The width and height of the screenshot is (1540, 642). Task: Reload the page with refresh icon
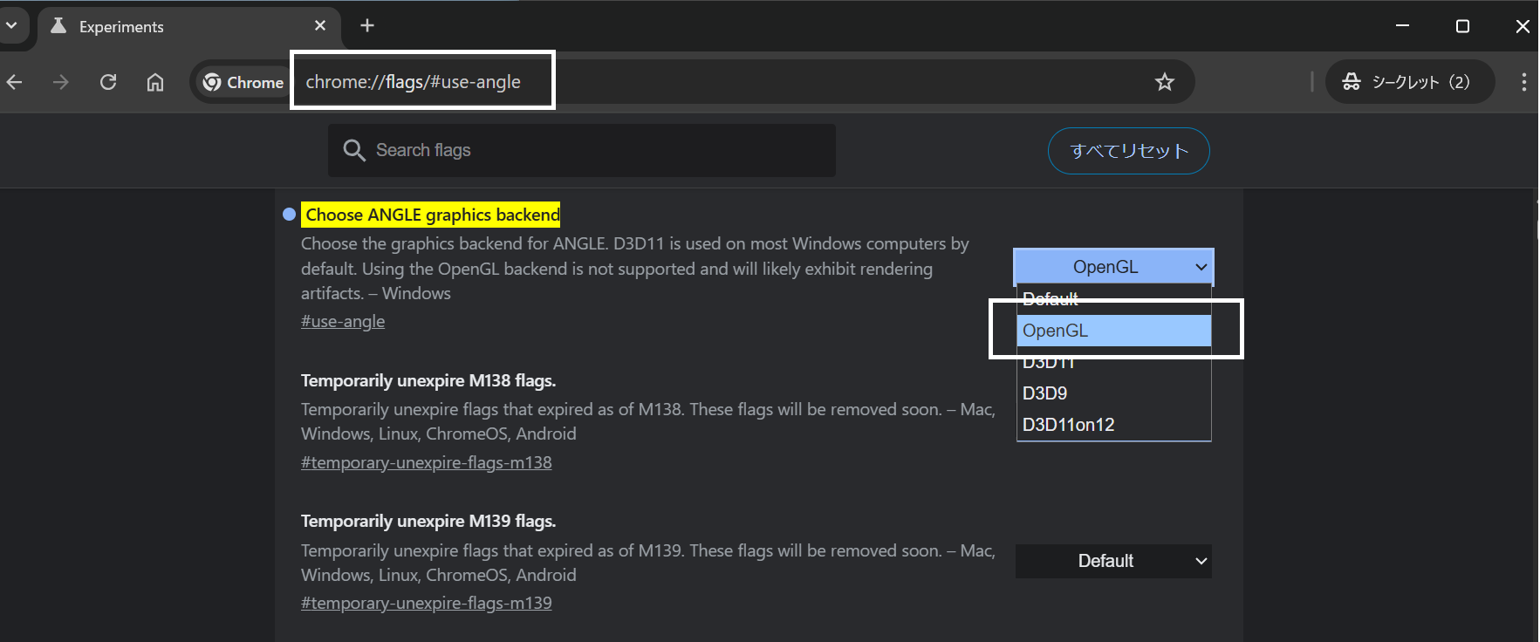(108, 82)
